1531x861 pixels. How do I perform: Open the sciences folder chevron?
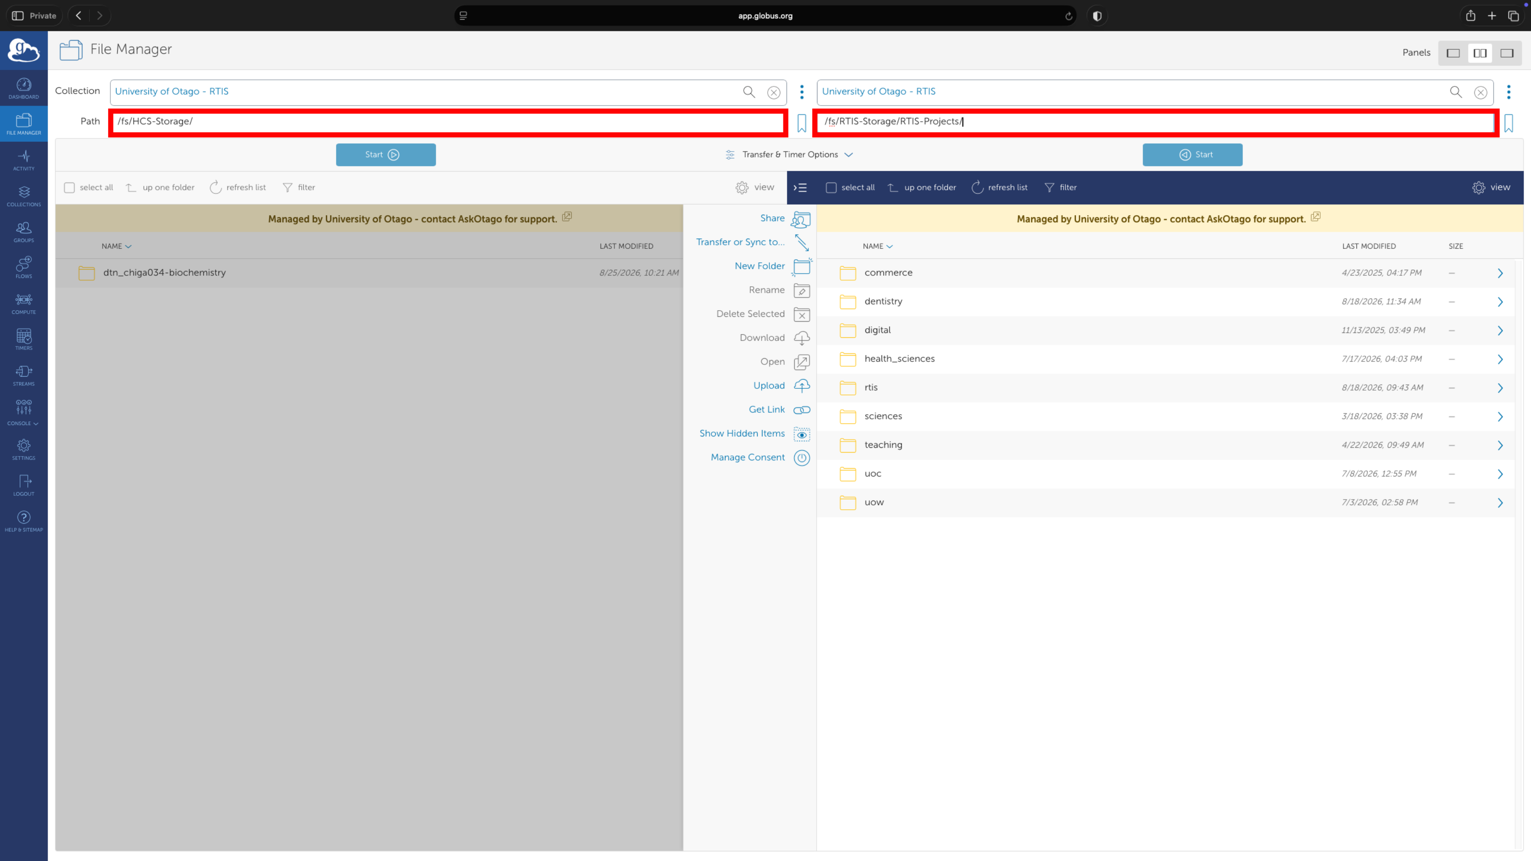click(x=1500, y=417)
